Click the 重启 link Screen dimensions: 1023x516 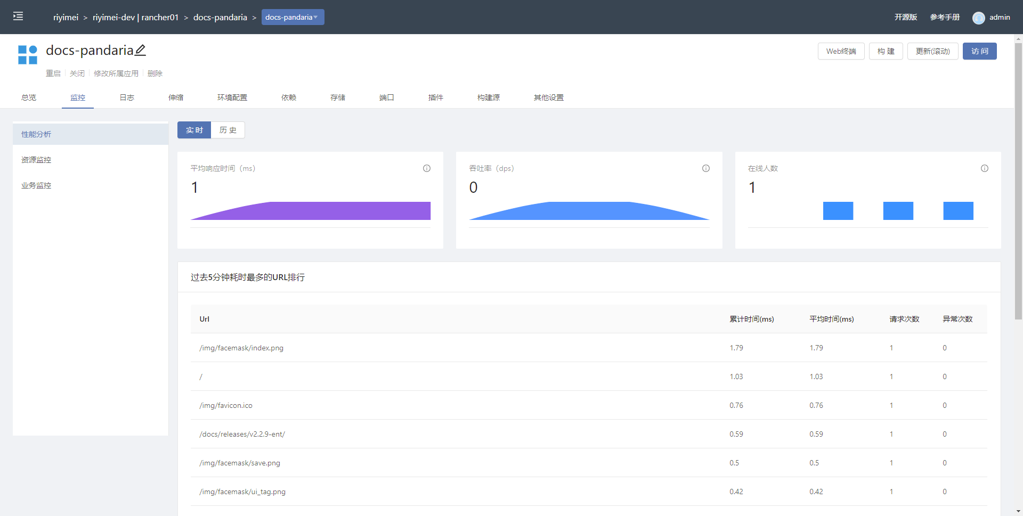53,73
